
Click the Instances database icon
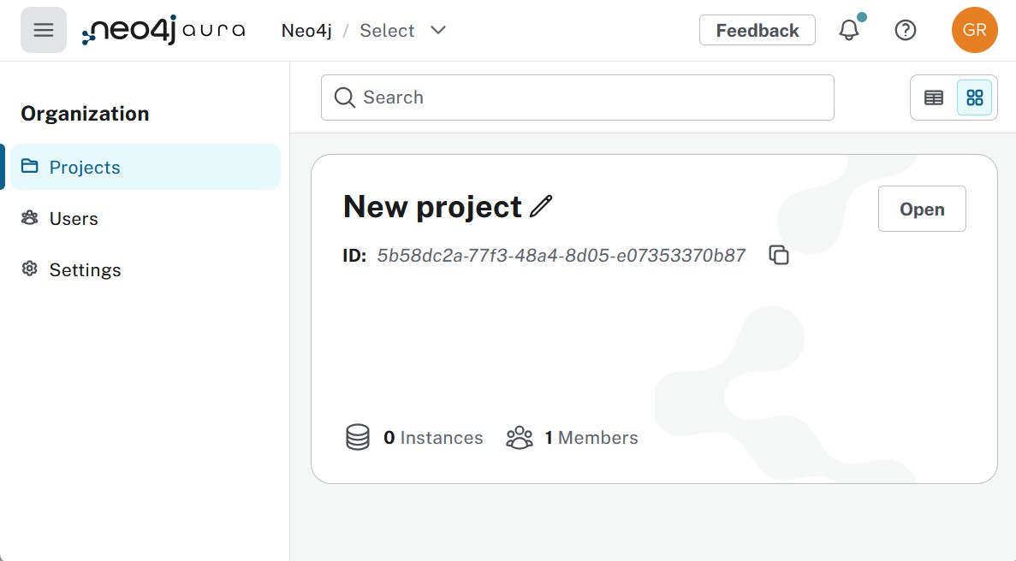pyautogui.click(x=358, y=438)
